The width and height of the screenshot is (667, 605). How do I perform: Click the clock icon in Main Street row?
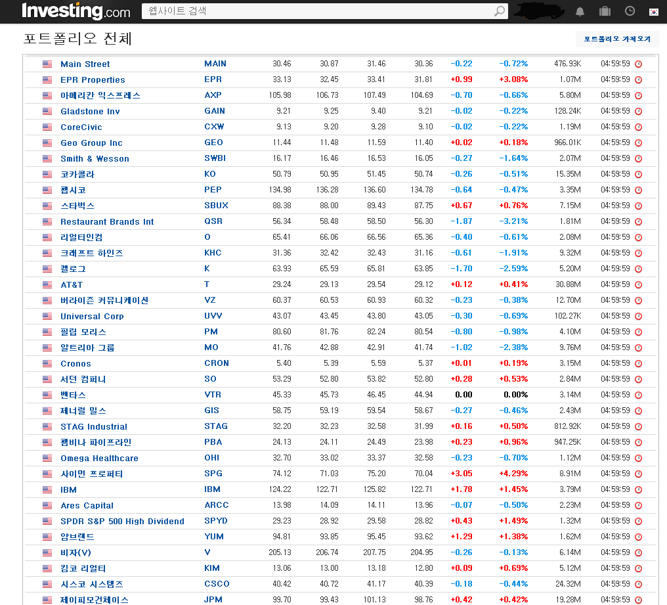[x=638, y=64]
